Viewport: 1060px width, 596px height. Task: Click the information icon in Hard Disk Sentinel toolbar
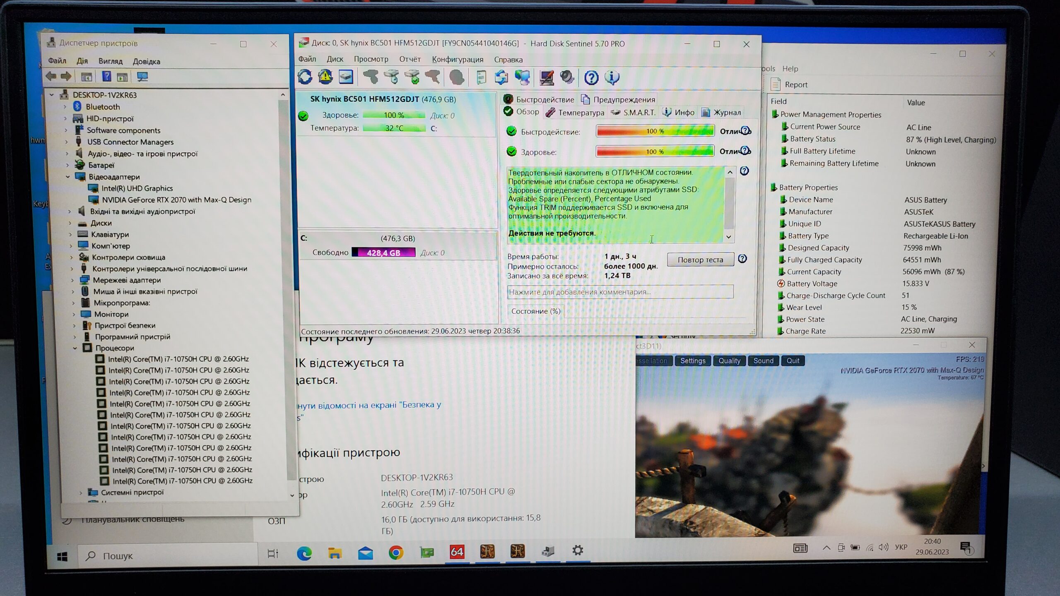pos(612,77)
